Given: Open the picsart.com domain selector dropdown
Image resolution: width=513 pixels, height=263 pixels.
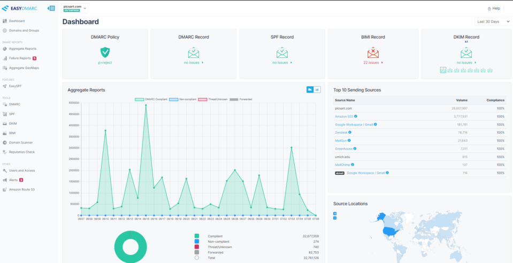Looking at the screenshot, I should pyautogui.click(x=75, y=8).
